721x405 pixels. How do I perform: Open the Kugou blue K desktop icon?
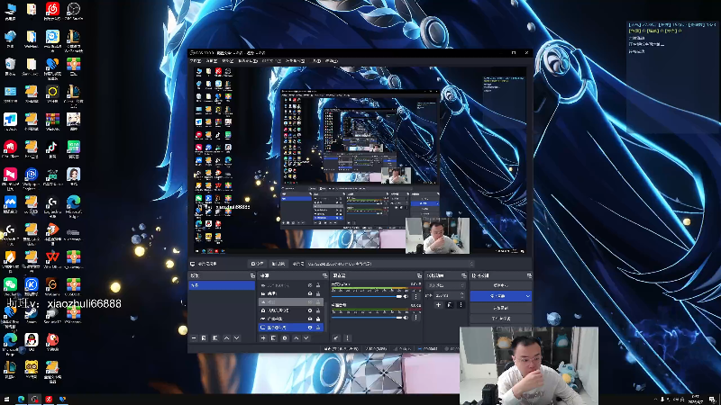point(32,284)
